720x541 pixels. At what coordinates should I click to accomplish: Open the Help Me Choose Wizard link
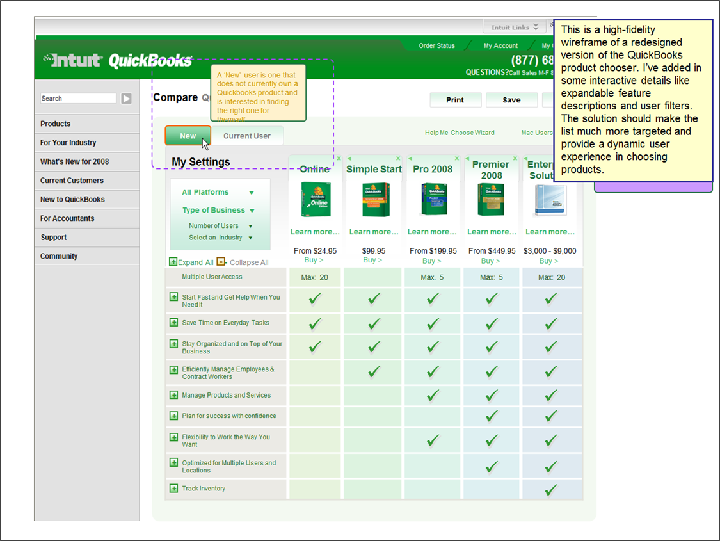(460, 133)
